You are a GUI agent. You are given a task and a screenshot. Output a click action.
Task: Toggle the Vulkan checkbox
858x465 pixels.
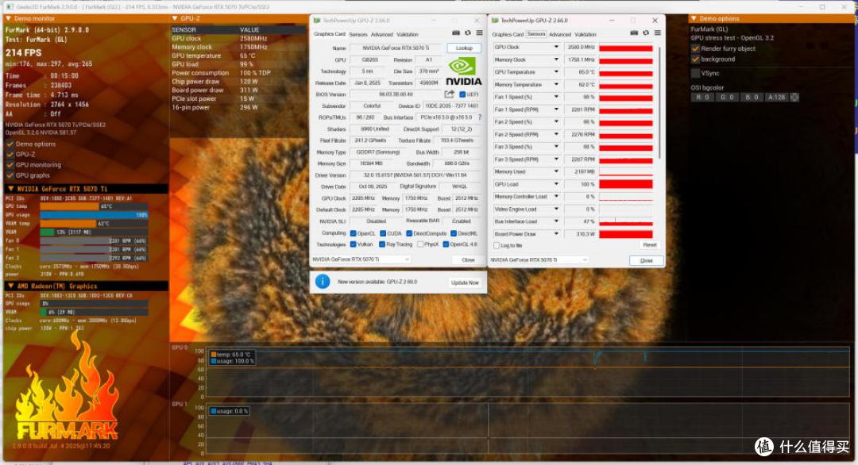point(354,244)
